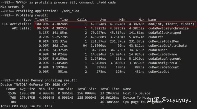Click the Calls column header

[82, 20]
